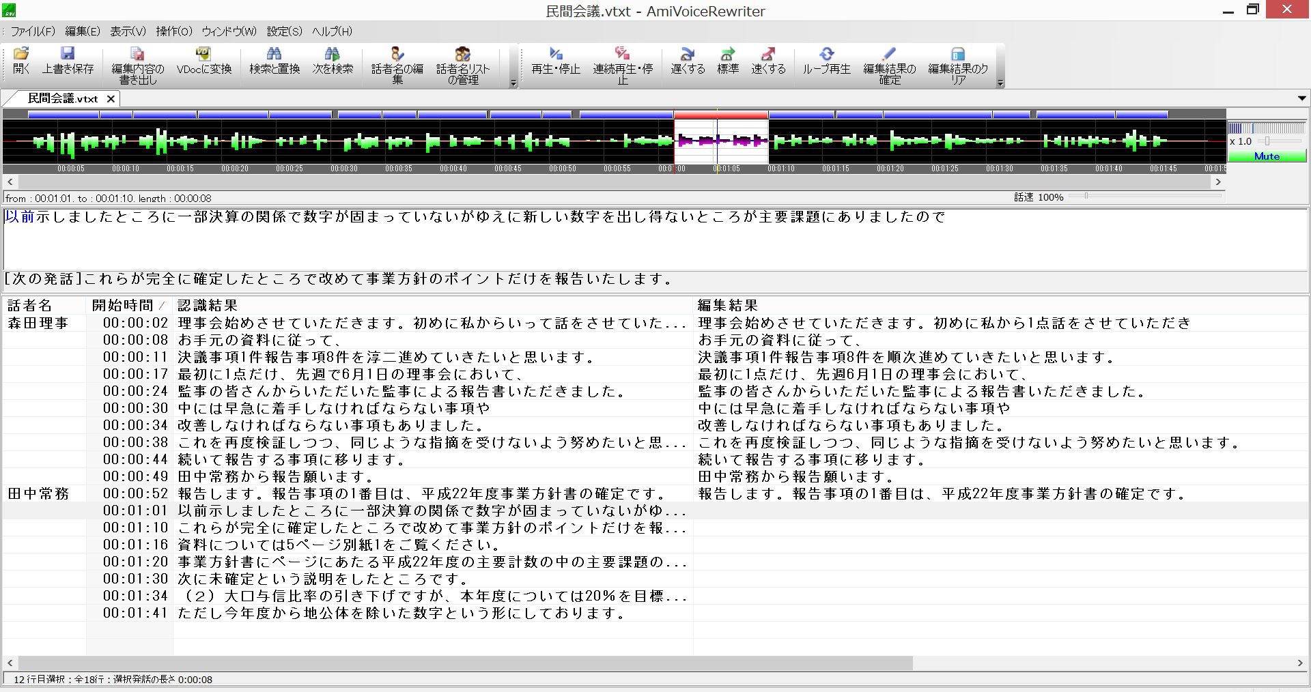Open the 操作(O) menu
Viewport: 1311px width, 692px height.
(x=174, y=31)
